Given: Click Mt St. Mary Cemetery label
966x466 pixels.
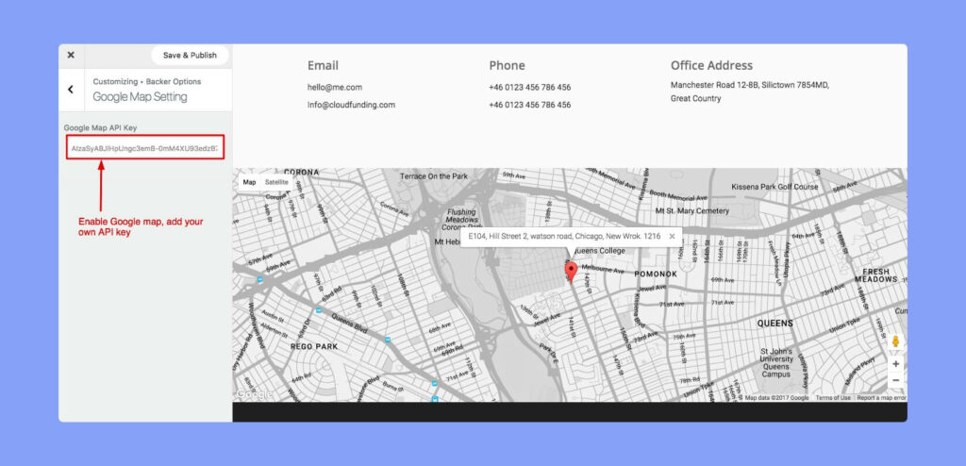Looking at the screenshot, I should 692,210.
